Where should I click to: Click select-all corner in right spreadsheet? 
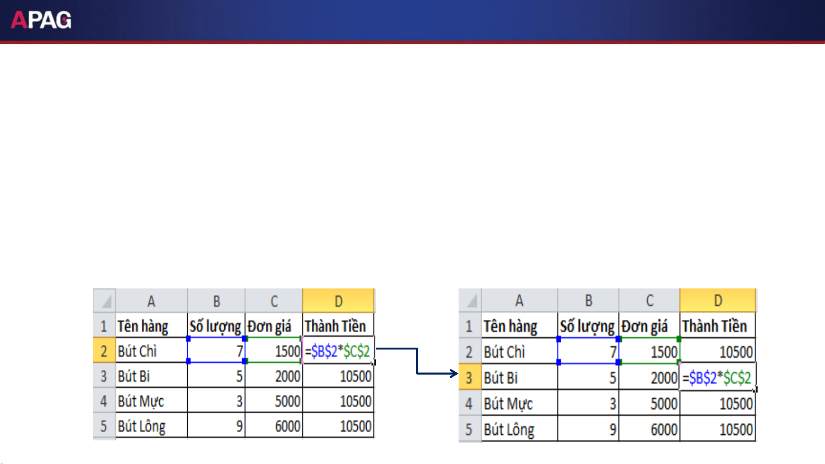pos(470,300)
